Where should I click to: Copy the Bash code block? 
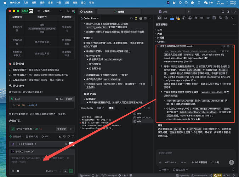coord(57,99)
